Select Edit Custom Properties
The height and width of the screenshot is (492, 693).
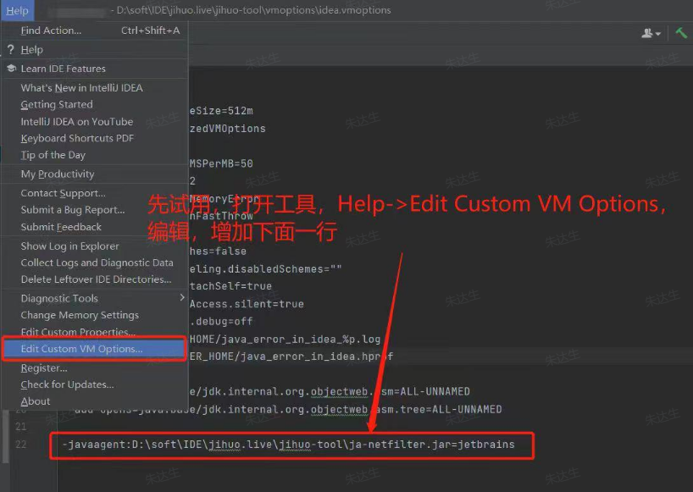pos(95,331)
